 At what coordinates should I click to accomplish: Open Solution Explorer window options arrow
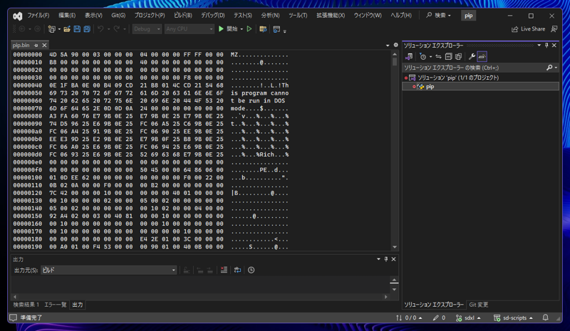(x=539, y=45)
